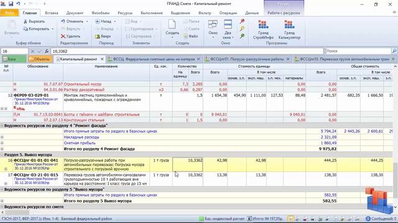Click the search magnifier icon next to Поиск
The width and height of the screenshot is (398, 223).
(394, 51)
